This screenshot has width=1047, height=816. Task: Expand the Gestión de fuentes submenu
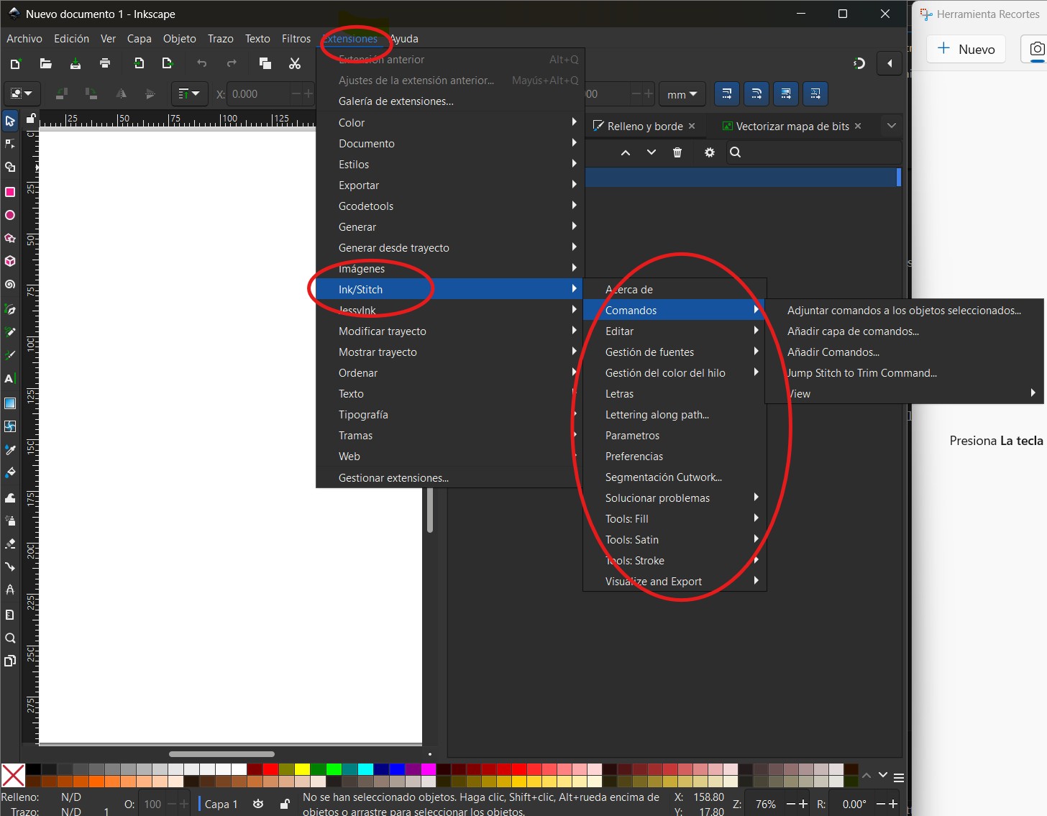[674, 352]
